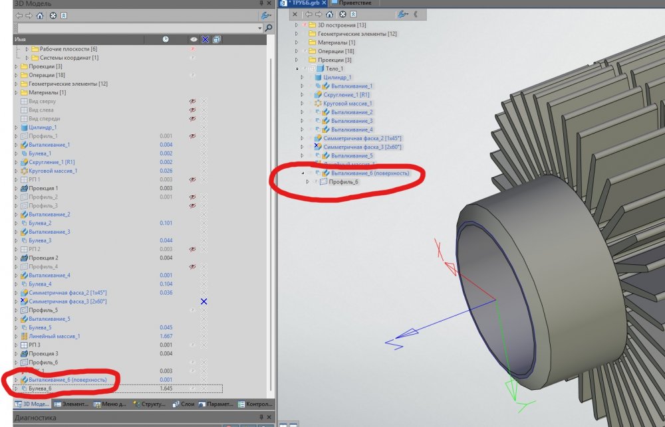Click the magnifier search icon in 3D Модель panel

point(269,28)
